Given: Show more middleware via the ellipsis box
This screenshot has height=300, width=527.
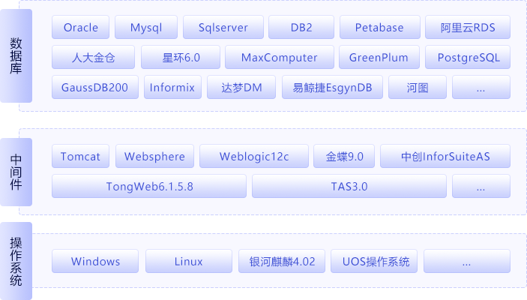Looking at the screenshot, I should point(480,186).
